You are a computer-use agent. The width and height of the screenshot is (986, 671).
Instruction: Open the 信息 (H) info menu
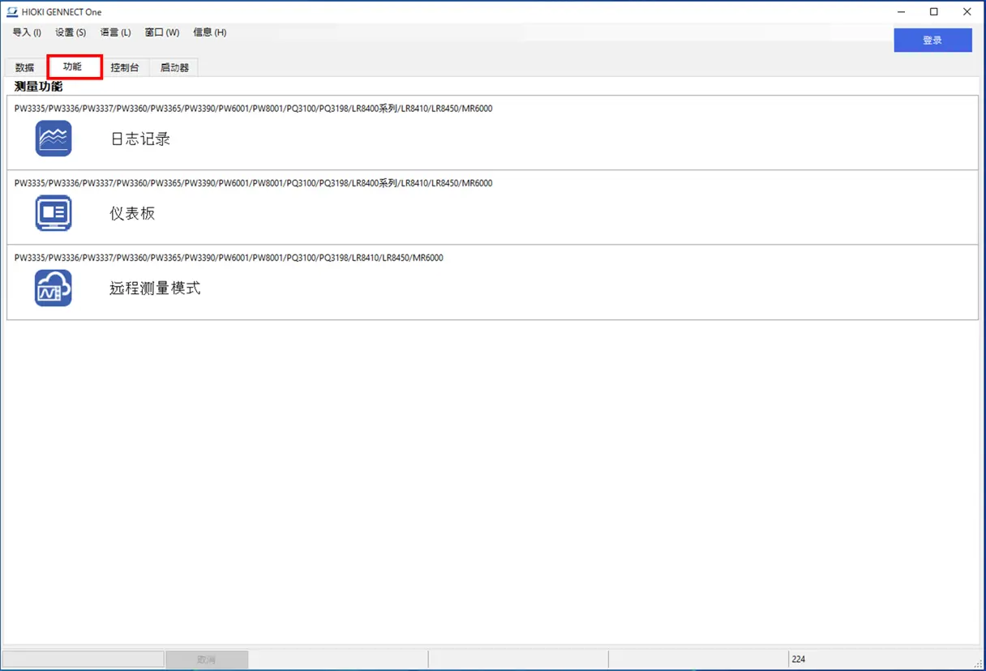click(209, 32)
